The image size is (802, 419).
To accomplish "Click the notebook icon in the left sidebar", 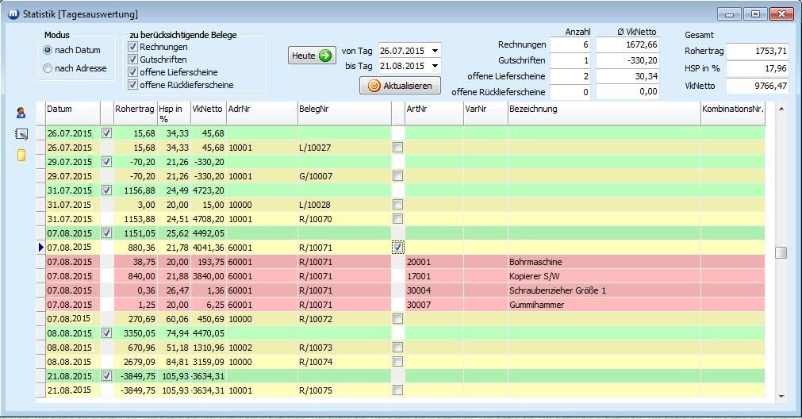I will pyautogui.click(x=21, y=134).
